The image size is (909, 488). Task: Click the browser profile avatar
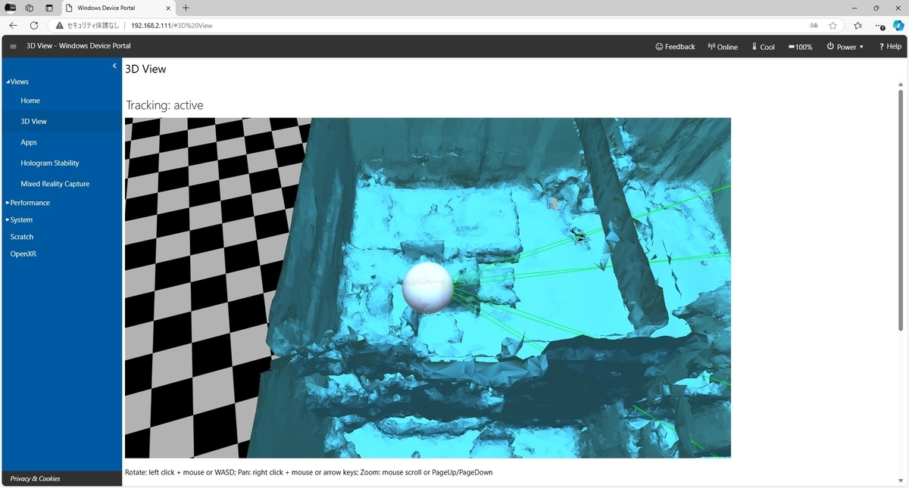pyautogui.click(x=11, y=8)
